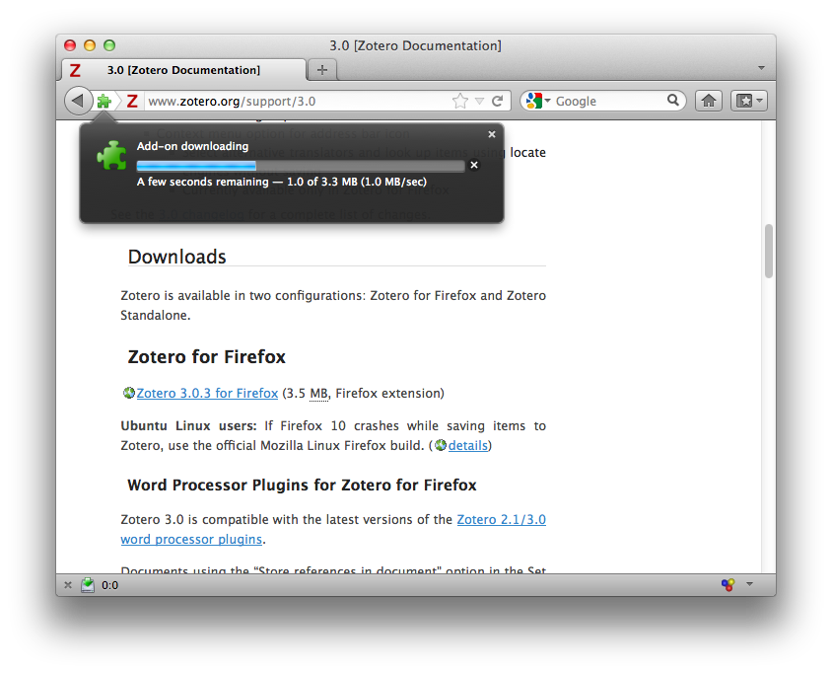This screenshot has height=674, width=832.
Task: Click the green add-on puzzle icon in address bar
Action: [104, 101]
